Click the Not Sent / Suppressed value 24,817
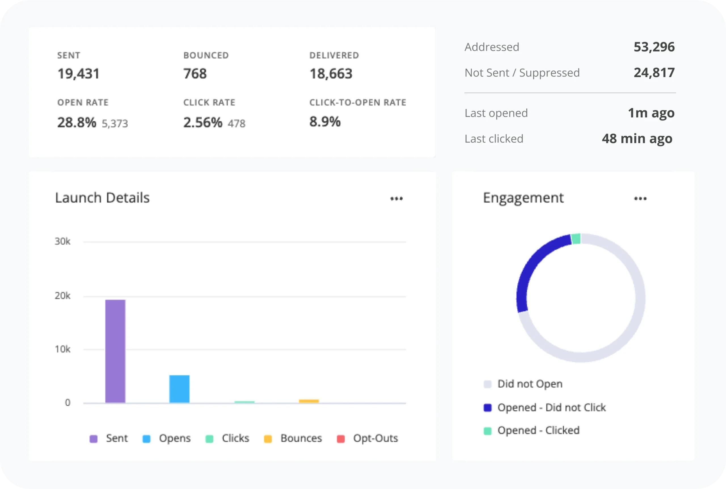 654,73
